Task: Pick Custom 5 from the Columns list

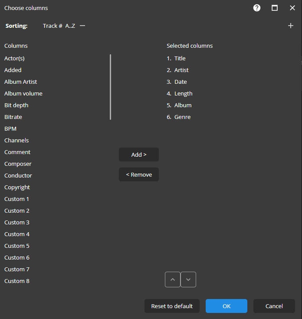Action: [x=17, y=246]
